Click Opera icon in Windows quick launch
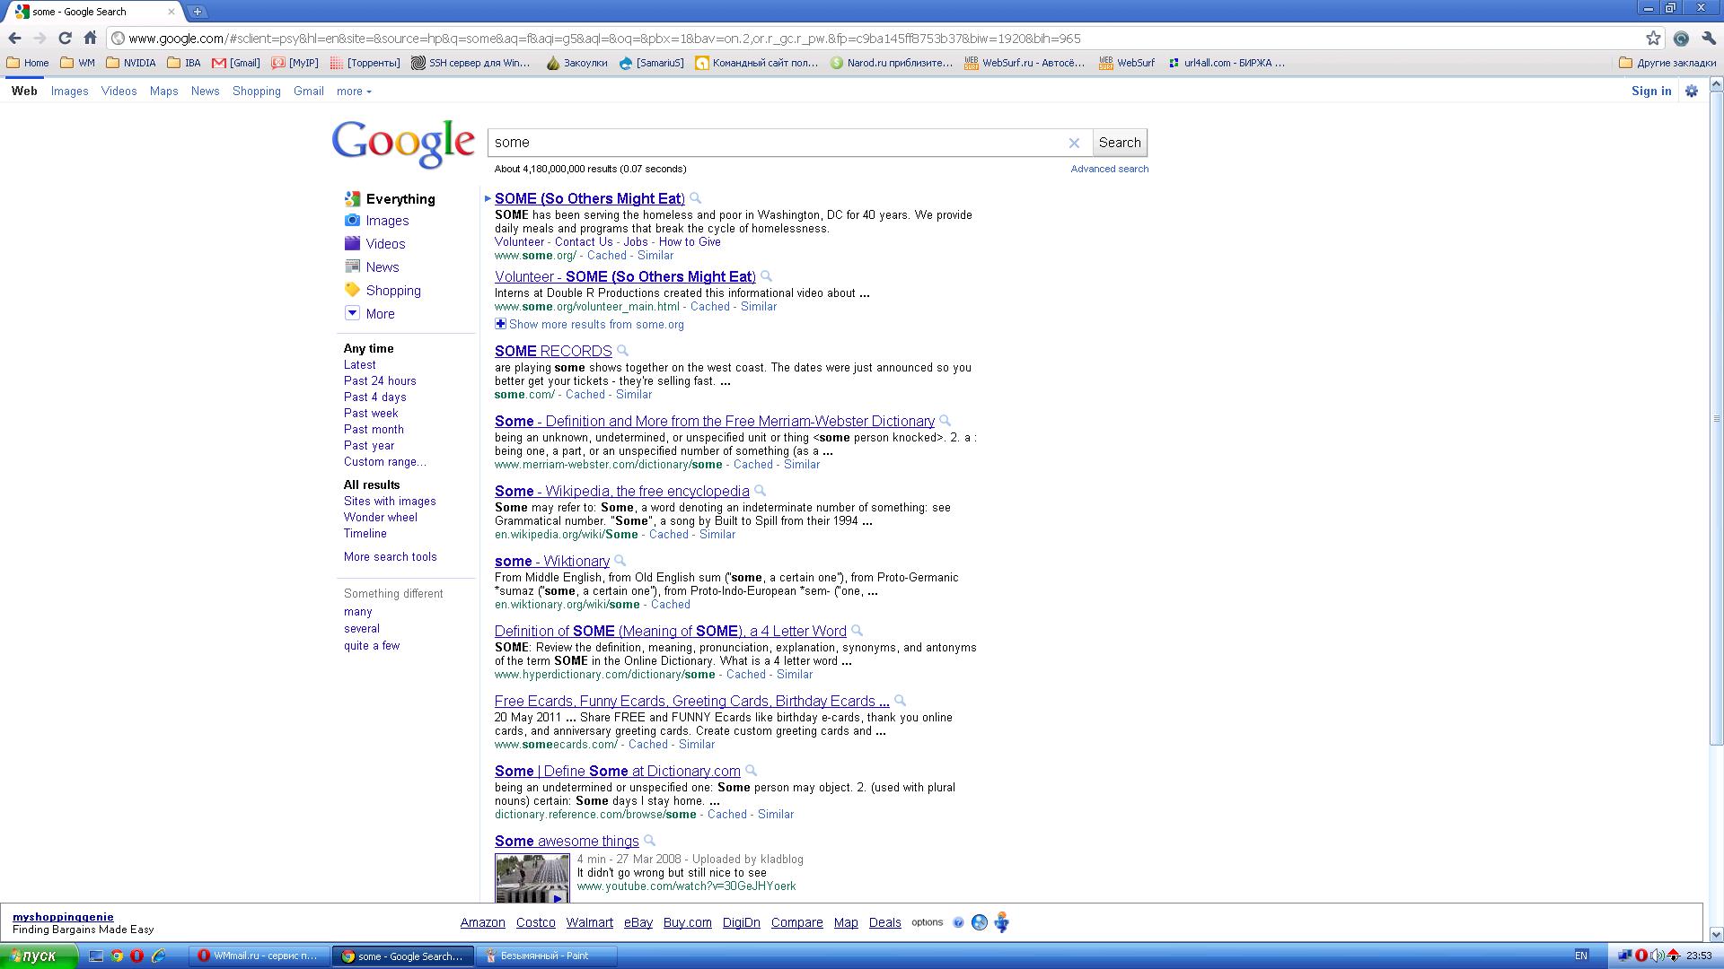This screenshot has width=1724, height=969. (137, 956)
